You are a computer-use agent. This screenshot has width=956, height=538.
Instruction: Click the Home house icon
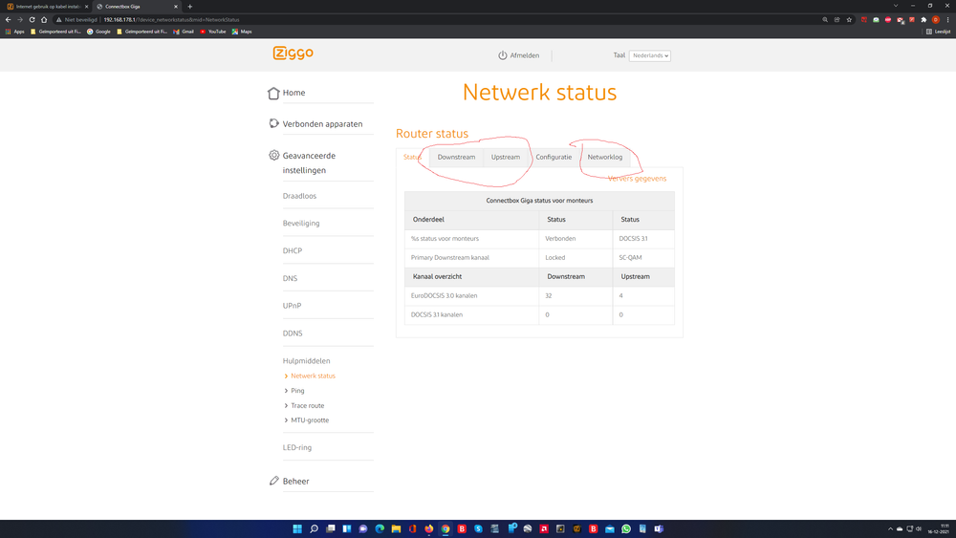click(274, 93)
